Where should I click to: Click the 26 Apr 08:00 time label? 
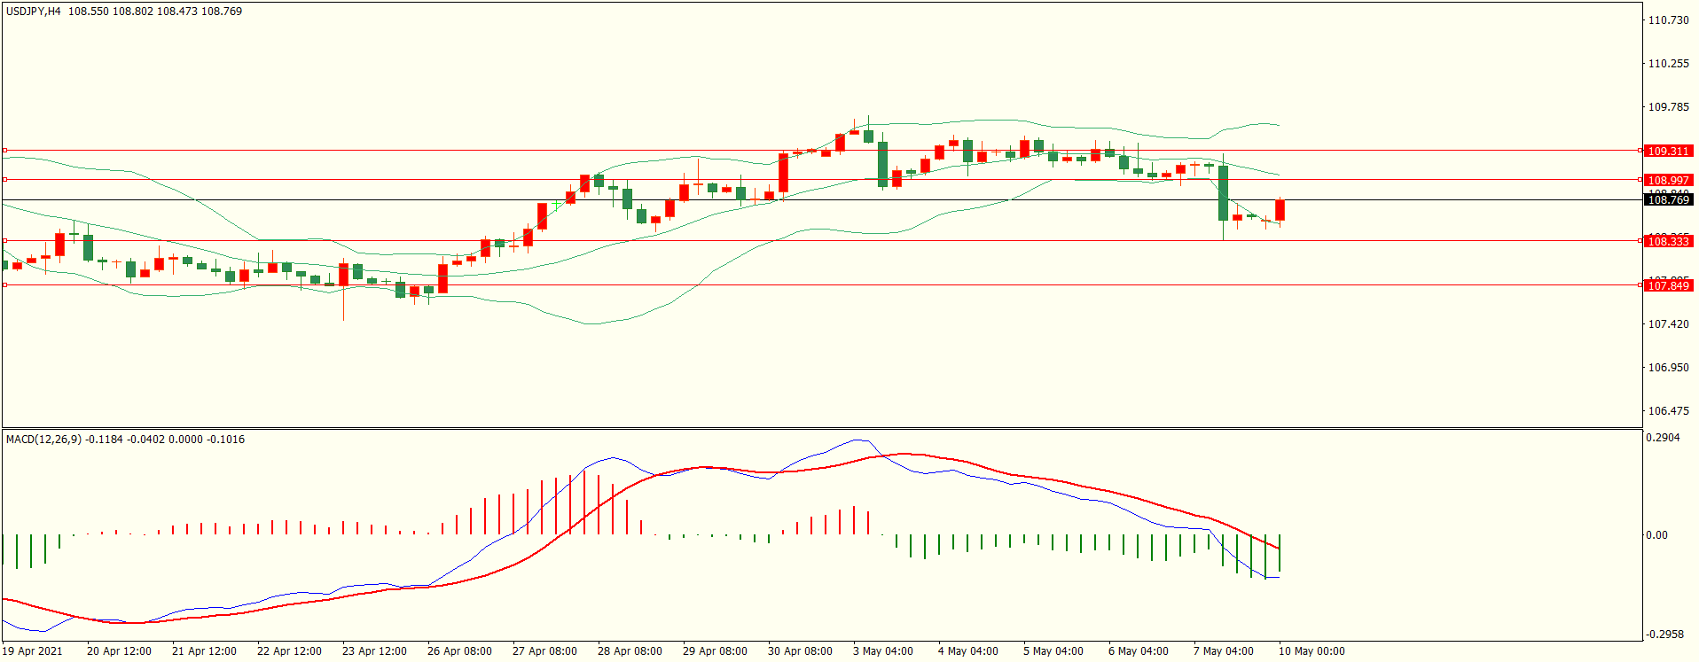459,651
